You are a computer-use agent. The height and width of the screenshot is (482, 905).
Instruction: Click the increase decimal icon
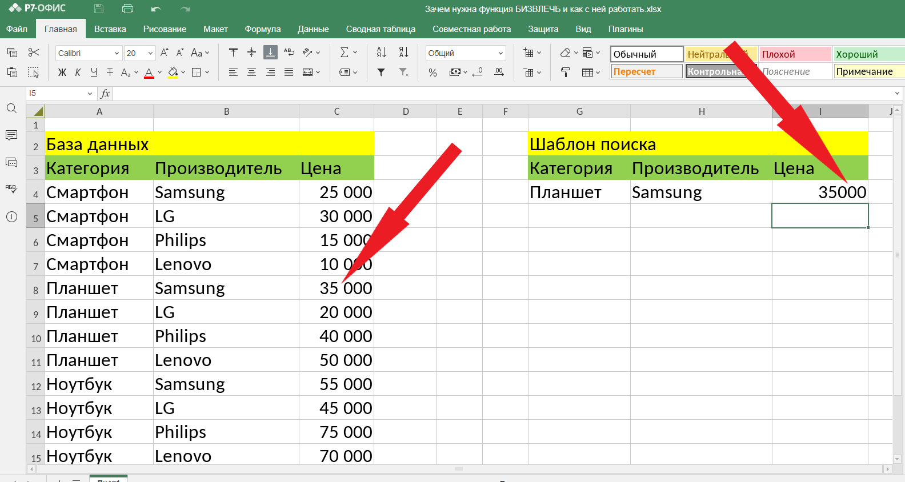499,72
